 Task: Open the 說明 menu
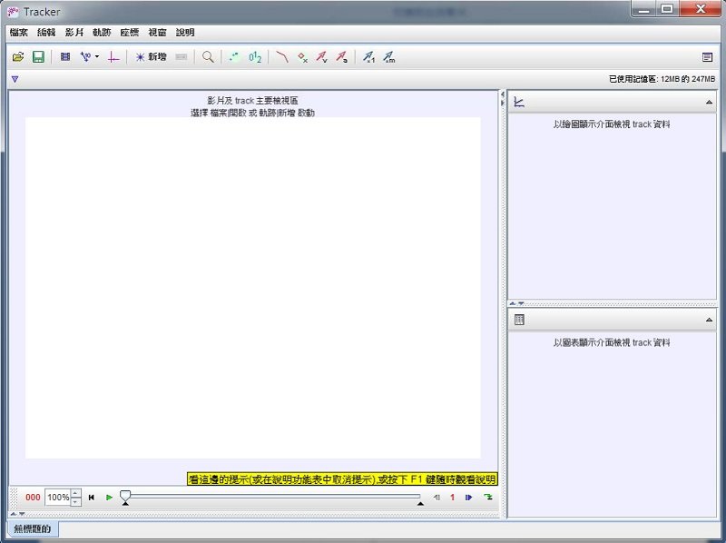pyautogui.click(x=185, y=33)
